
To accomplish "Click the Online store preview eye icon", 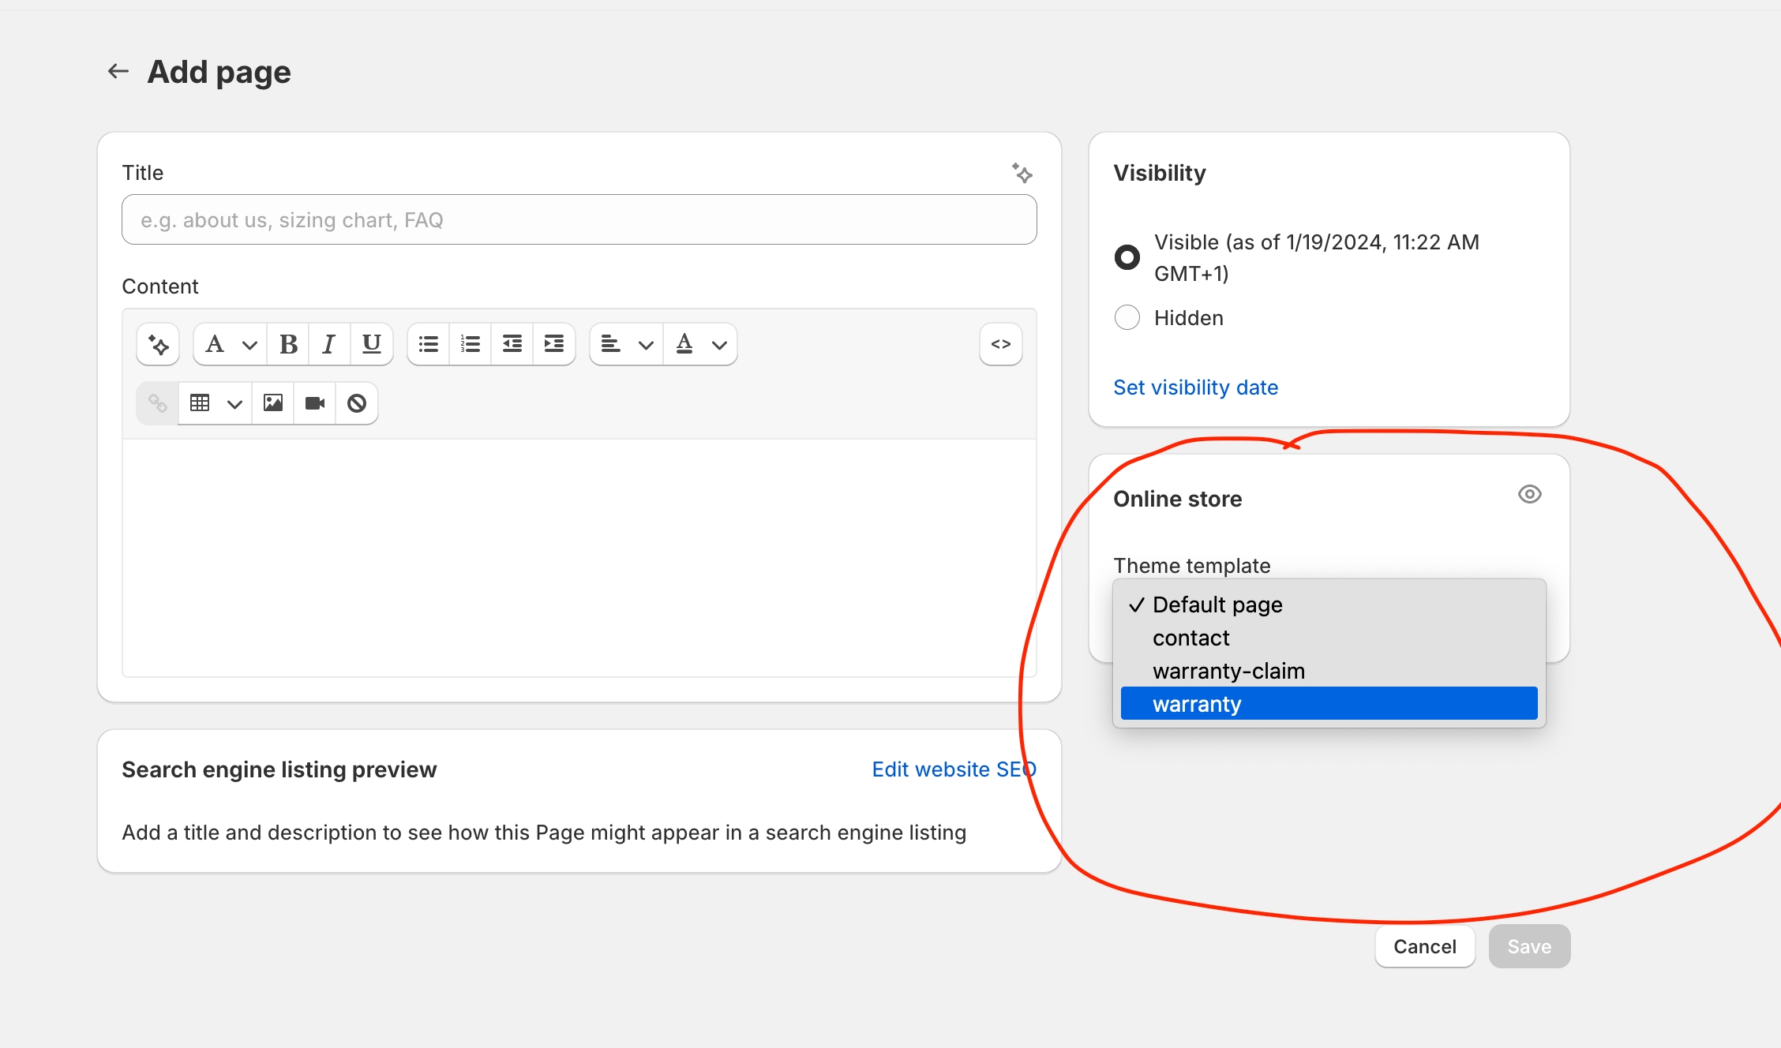I will click(x=1529, y=495).
